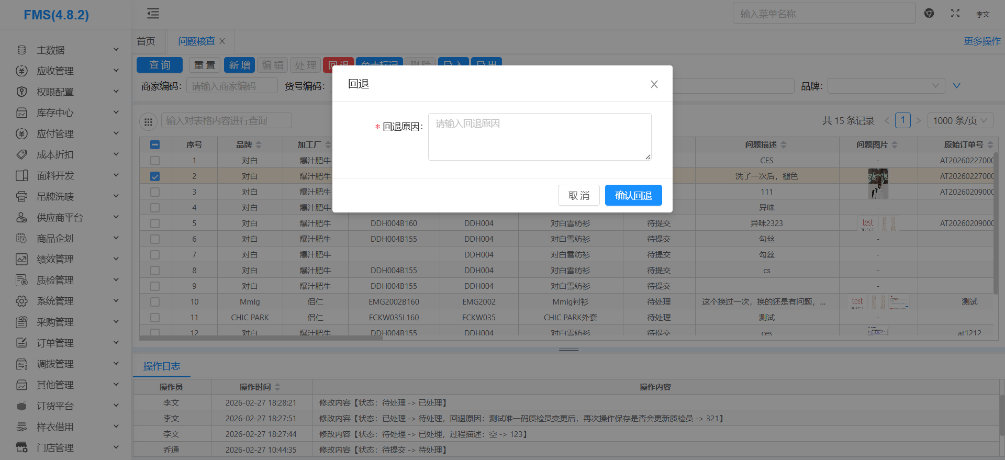Click the sidebar collapse hamburger icon
The width and height of the screenshot is (1005, 460).
[153, 14]
